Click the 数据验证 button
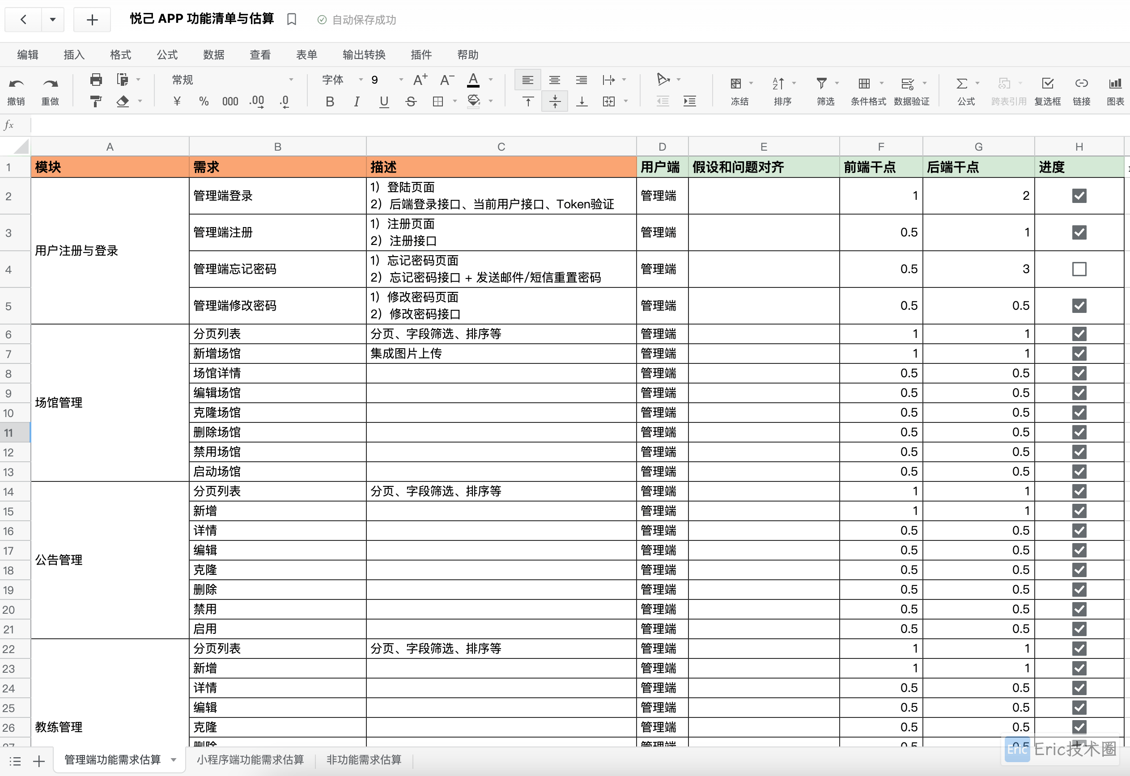This screenshot has width=1130, height=776. tap(911, 90)
